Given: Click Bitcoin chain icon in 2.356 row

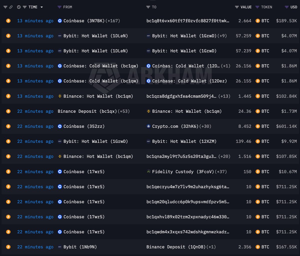Looking at the screenshot, I should click(8, 247).
